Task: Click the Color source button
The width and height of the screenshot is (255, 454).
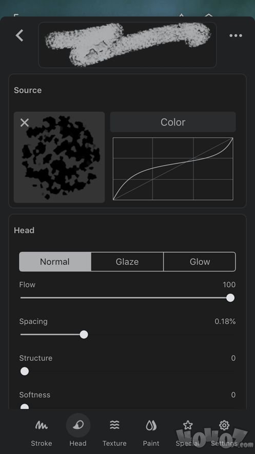Action: [x=173, y=122]
